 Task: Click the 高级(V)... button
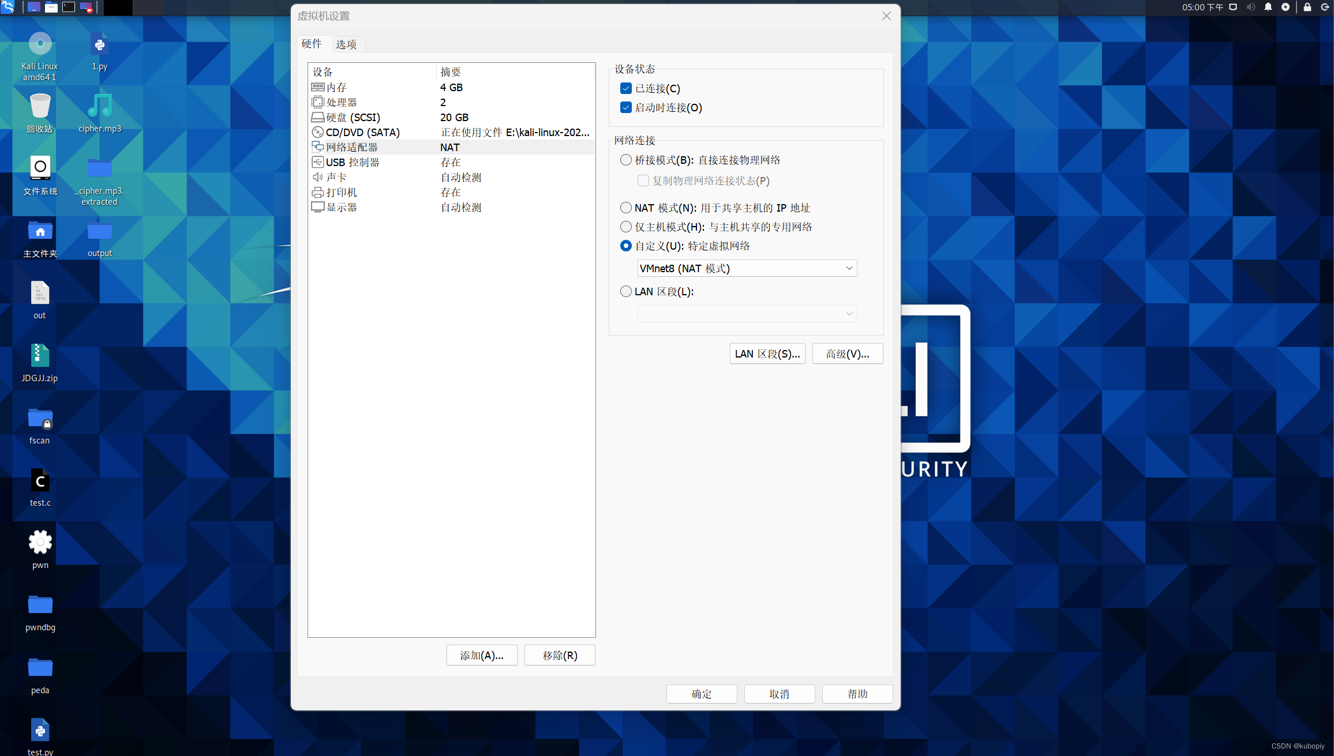pos(847,353)
